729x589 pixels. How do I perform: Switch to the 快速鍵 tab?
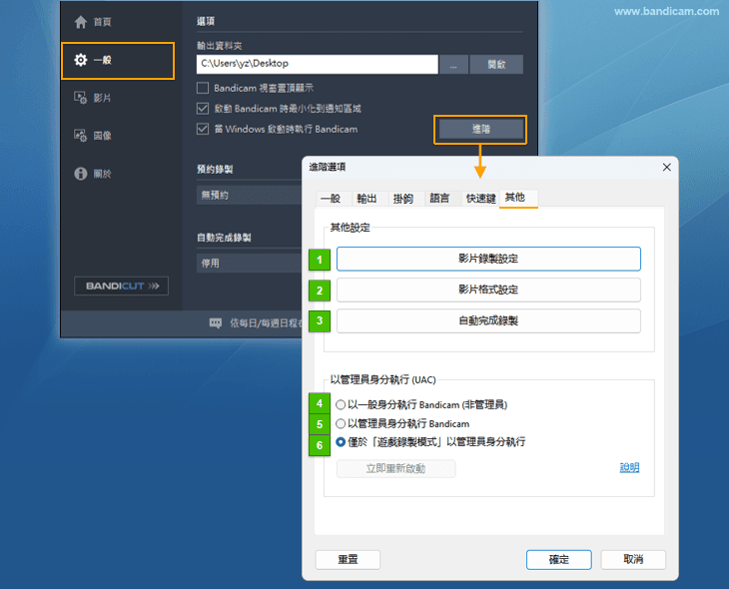point(480,199)
